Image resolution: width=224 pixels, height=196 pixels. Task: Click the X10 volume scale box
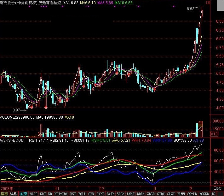[x=215, y=134]
